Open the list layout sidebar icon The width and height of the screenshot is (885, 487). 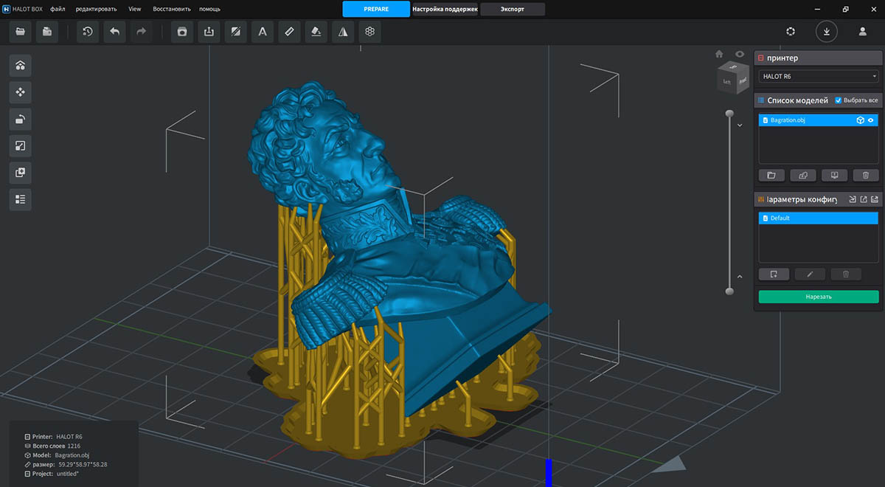pos(20,198)
